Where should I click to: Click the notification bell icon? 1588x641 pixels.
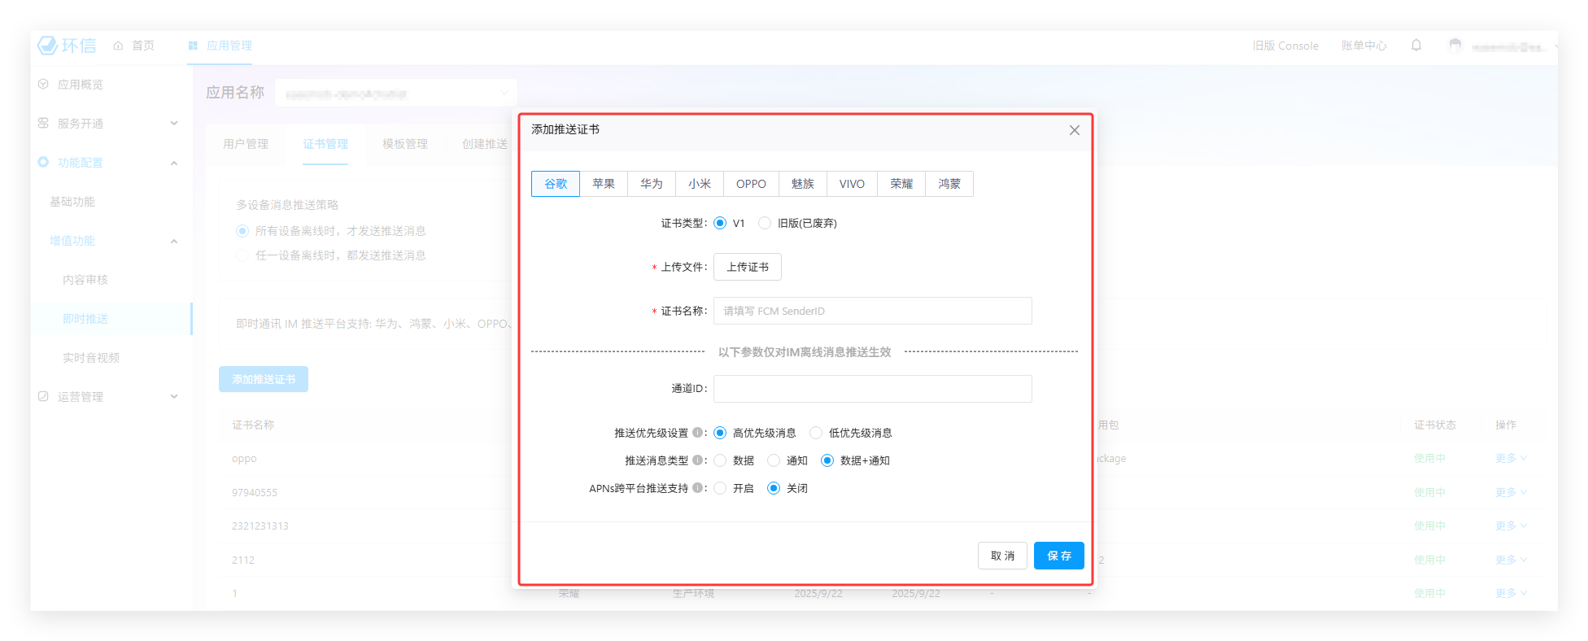click(x=1416, y=46)
